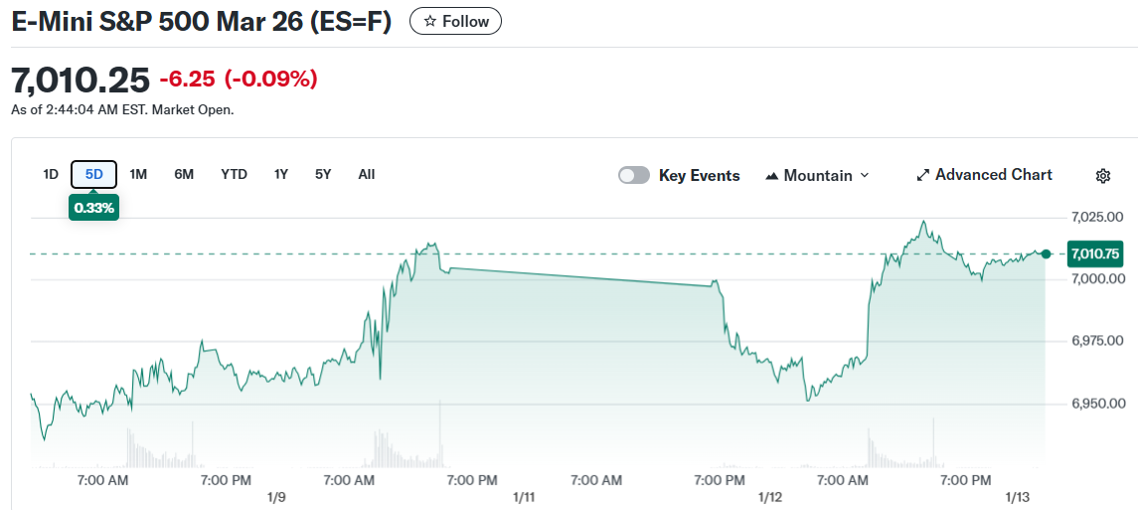Click the Advanced Chart expand arrows icon
The width and height of the screenshot is (1138, 510).
click(x=922, y=175)
